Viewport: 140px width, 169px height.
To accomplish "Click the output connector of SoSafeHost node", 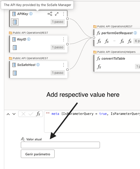I will 67,70.
